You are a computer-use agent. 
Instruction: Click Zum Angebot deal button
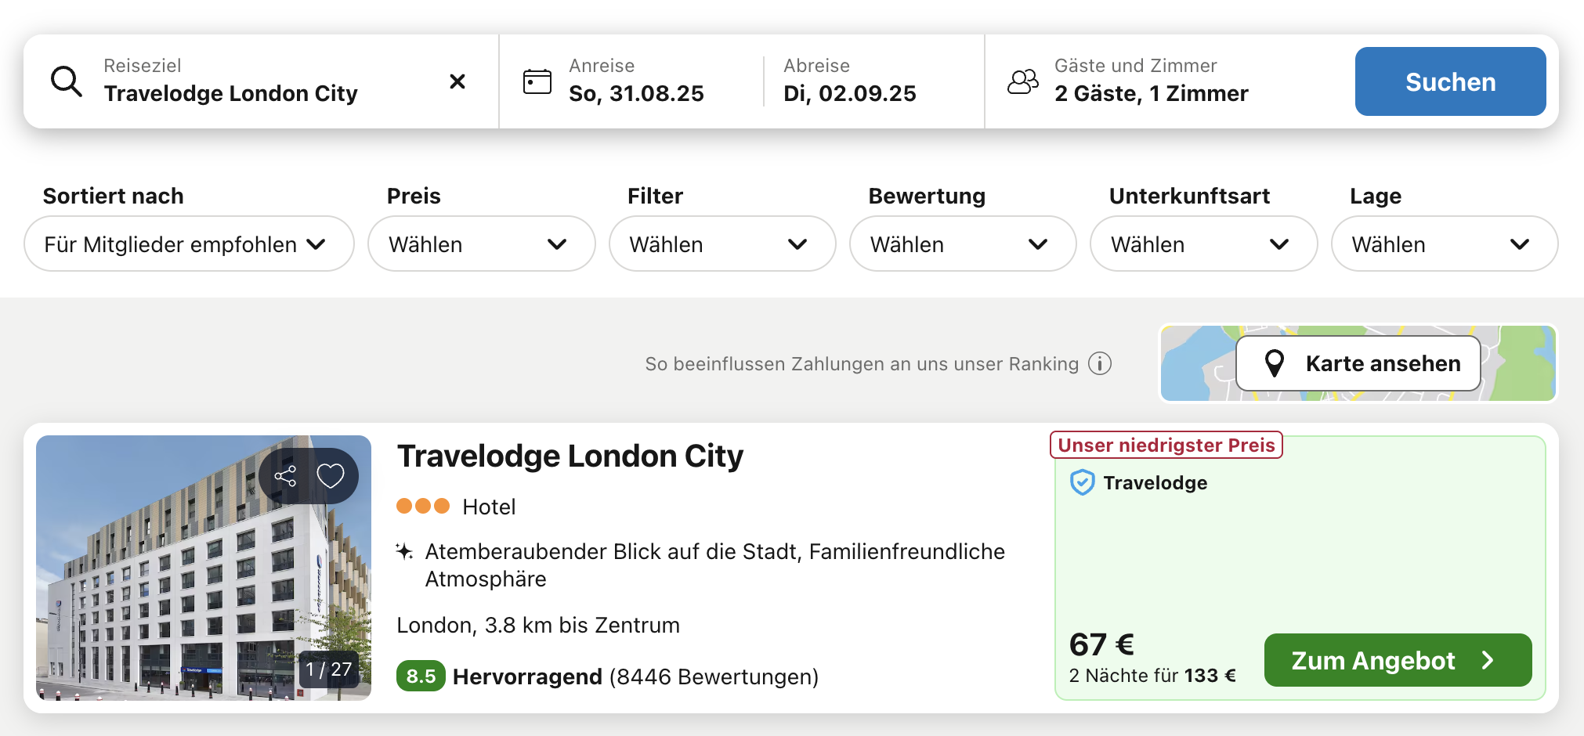point(1398,660)
